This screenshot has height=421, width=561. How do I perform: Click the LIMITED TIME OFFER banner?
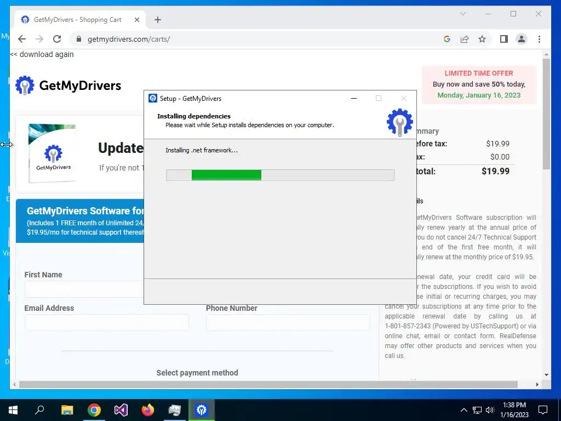(x=479, y=84)
